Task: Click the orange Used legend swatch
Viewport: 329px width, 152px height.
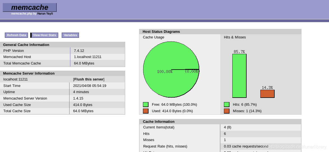Action: [x=146, y=111]
